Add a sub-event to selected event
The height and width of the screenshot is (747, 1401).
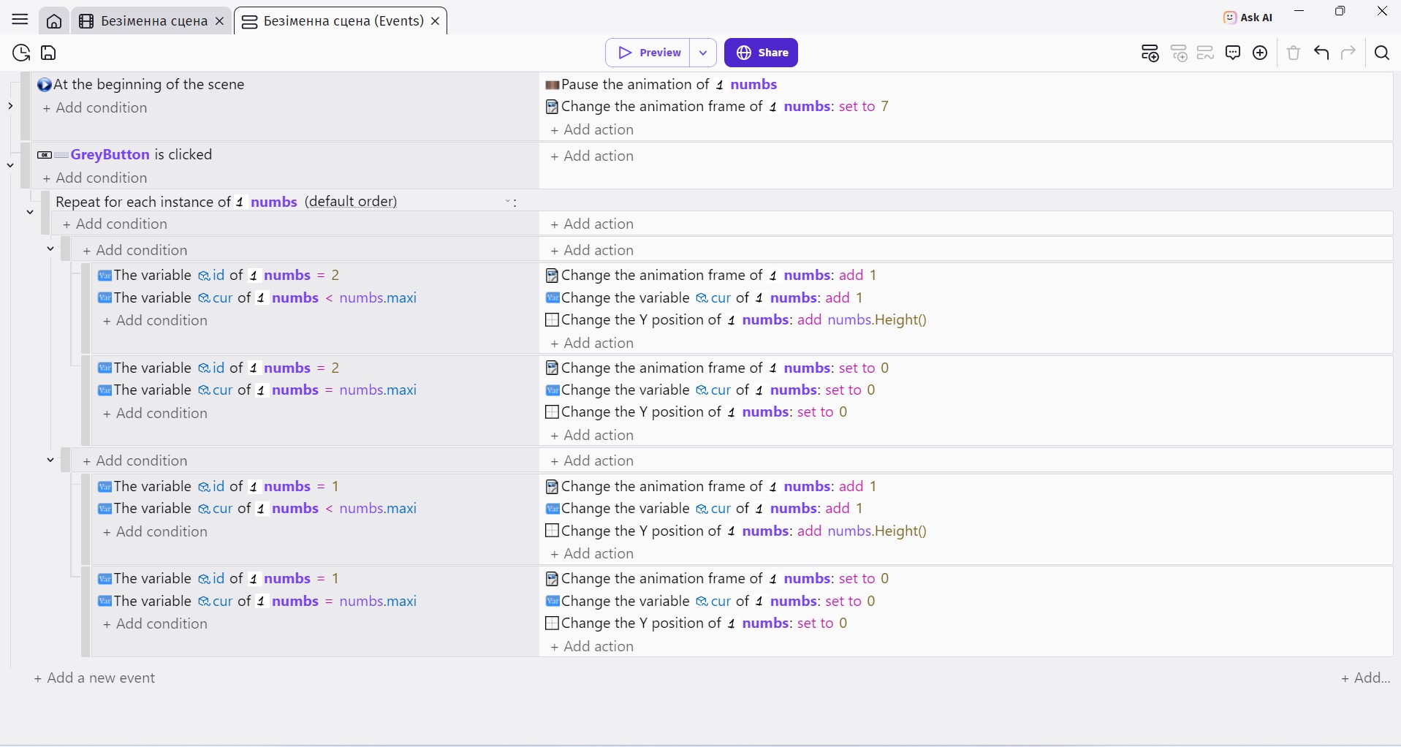coord(1179,53)
